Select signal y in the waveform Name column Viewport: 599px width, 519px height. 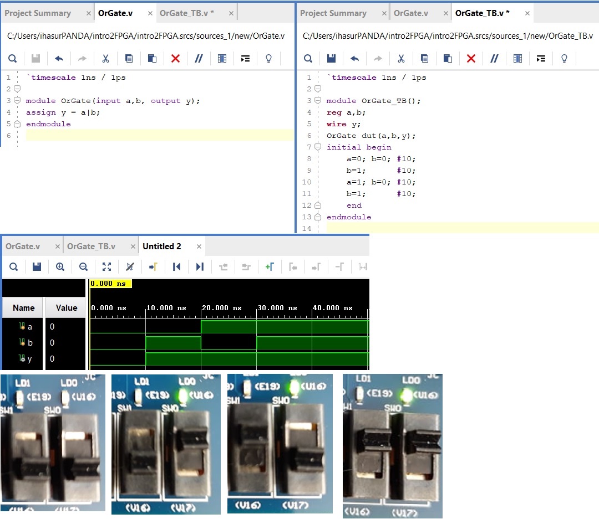coord(29,359)
